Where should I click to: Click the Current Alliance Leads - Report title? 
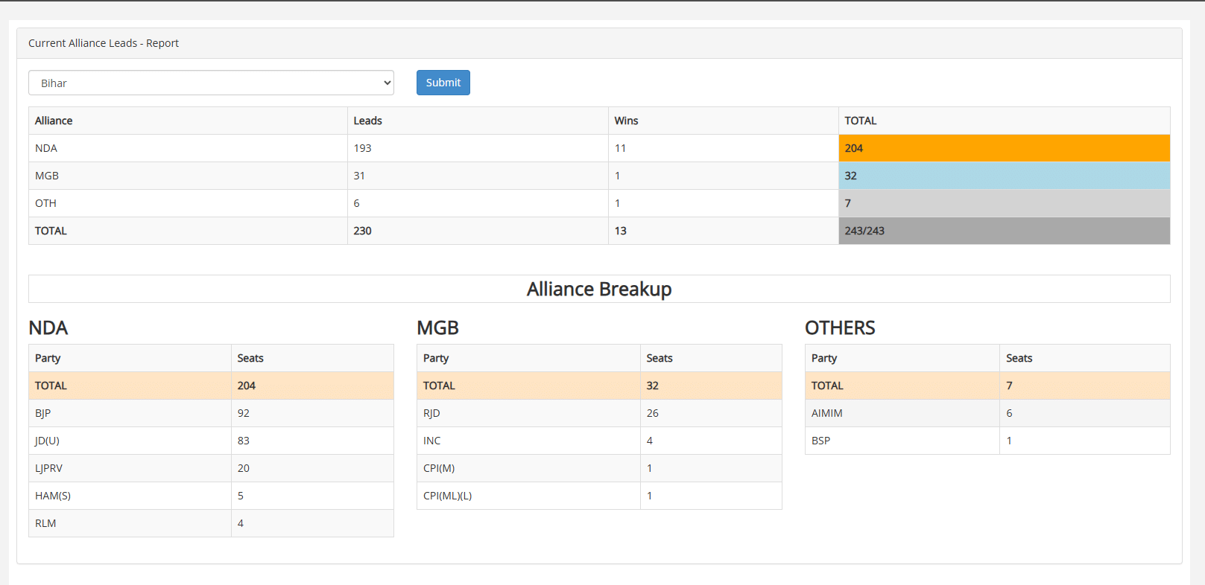tap(104, 43)
